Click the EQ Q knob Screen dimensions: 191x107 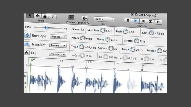pyautogui.click(x=146, y=59)
